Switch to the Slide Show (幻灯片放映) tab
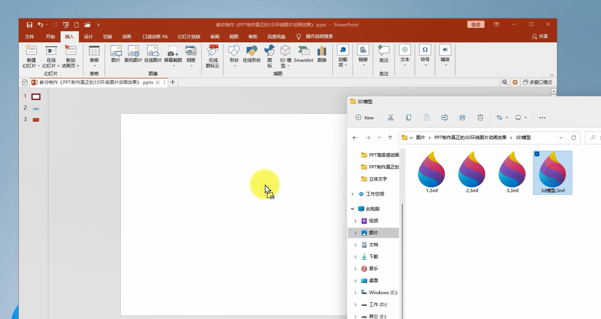Screen dimensions: 601x319 pos(189,37)
